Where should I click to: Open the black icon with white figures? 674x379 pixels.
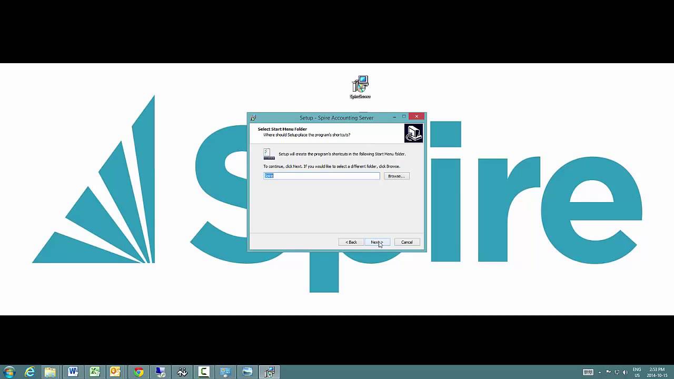(182, 372)
